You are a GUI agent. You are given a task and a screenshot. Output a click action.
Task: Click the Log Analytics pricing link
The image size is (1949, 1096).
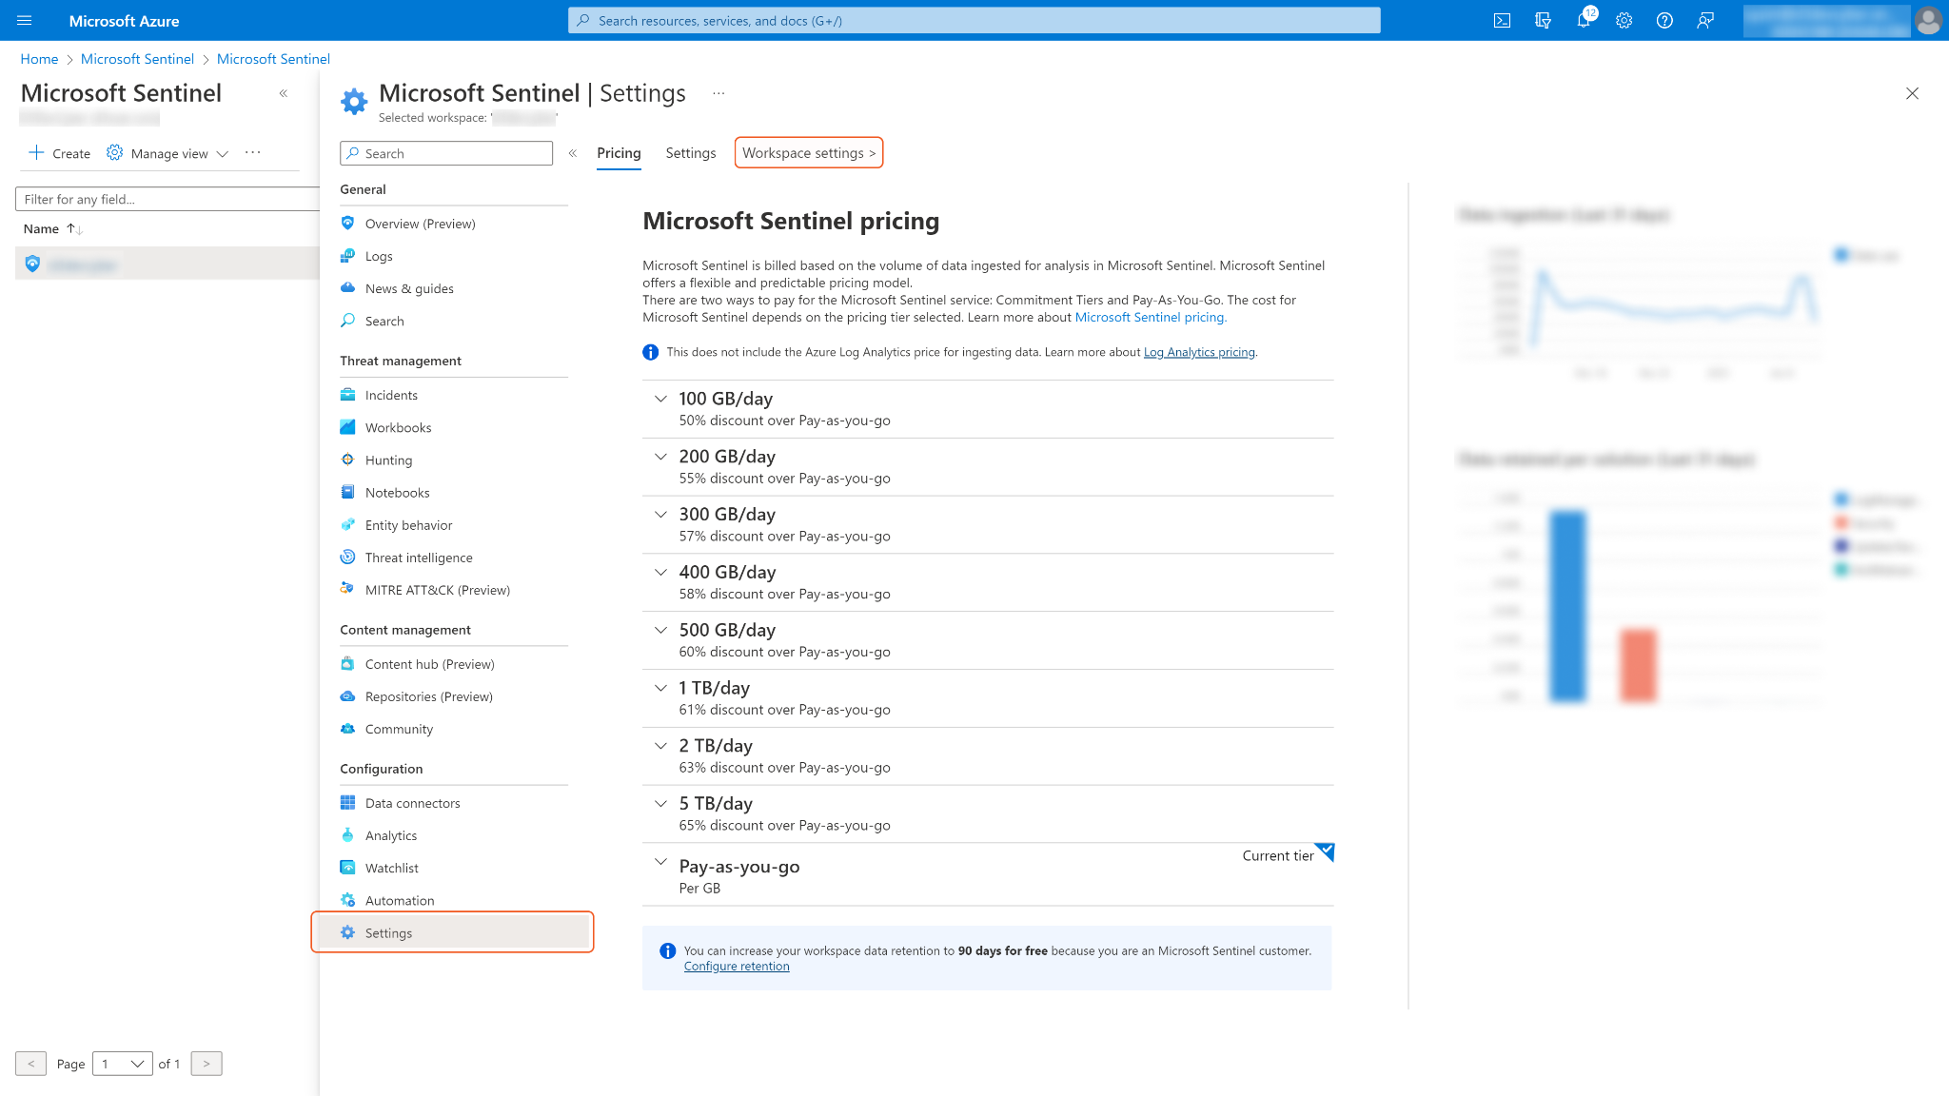coord(1199,352)
